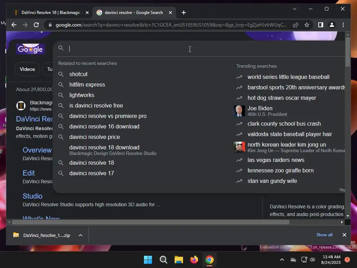Choose the 'davinci resolve 18' suggestion
The height and width of the screenshot is (268, 357).
pos(92,163)
